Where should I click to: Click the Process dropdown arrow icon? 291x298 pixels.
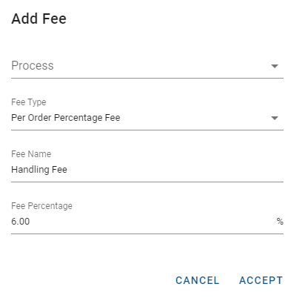pos(275,66)
